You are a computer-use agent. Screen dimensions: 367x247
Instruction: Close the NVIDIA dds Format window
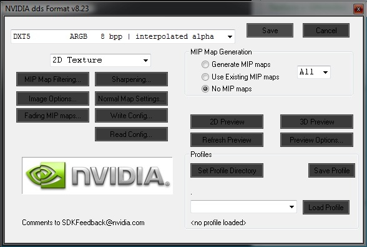tap(358, 9)
